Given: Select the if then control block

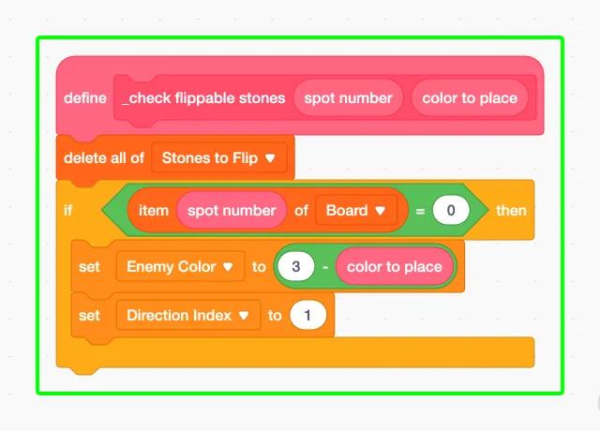Looking at the screenshot, I should click(68, 210).
